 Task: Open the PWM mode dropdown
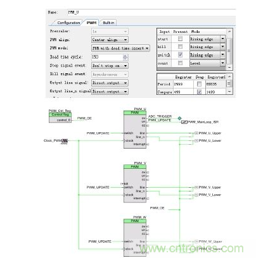click(120, 48)
